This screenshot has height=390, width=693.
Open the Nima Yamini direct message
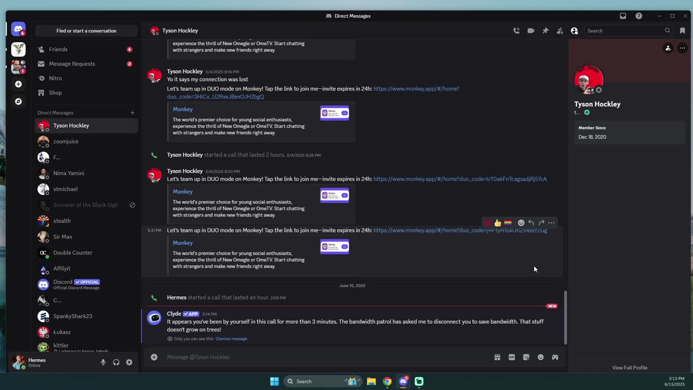pyautogui.click(x=87, y=173)
